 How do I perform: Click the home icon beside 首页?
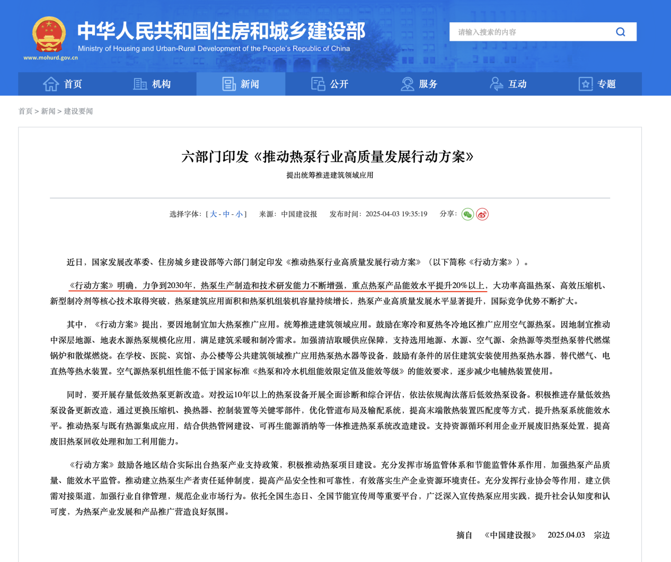51,84
